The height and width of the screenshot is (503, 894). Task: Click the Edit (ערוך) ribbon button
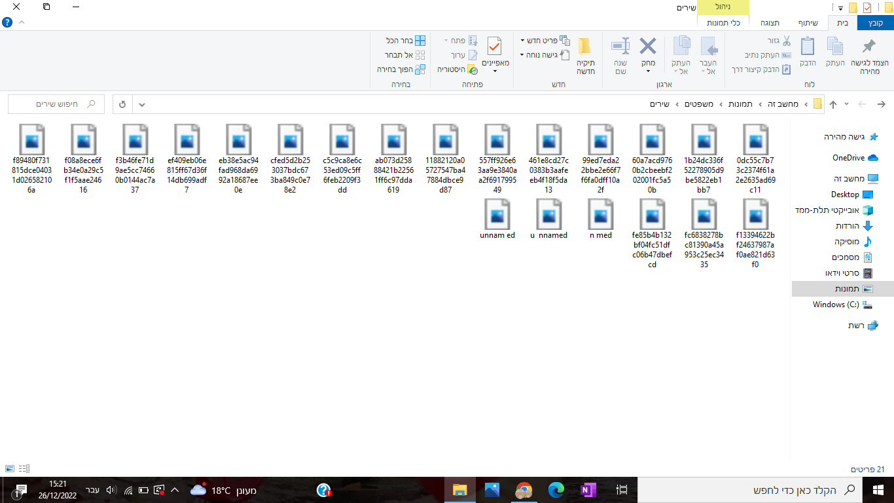[464, 55]
